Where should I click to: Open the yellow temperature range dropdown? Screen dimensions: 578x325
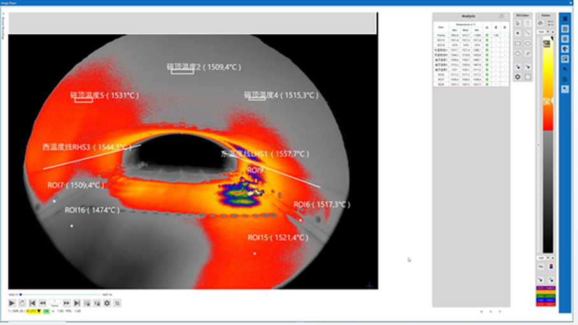pyautogui.click(x=34, y=312)
